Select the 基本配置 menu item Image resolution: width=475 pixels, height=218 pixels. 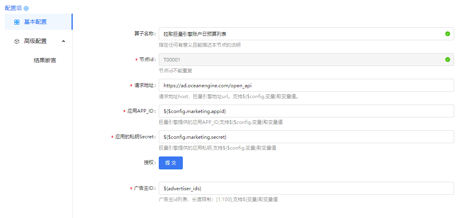pyautogui.click(x=35, y=22)
